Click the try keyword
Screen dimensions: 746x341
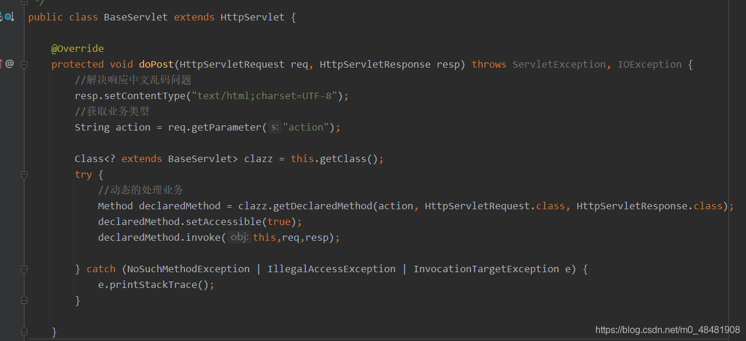[x=83, y=174]
